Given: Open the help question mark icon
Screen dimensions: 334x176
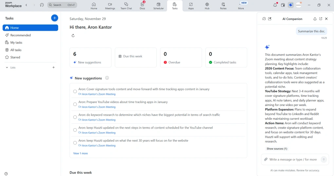Looking at the screenshot, I should [6, 174].
